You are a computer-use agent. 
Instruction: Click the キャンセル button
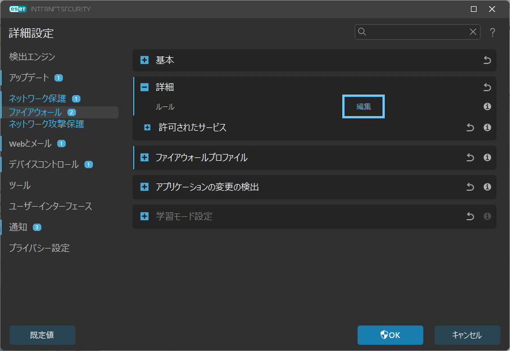[x=467, y=335]
